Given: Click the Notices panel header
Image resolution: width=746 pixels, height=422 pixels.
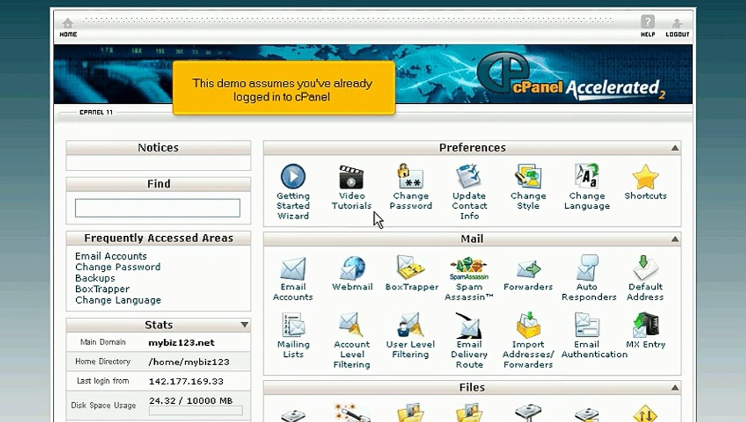Looking at the screenshot, I should coord(158,148).
